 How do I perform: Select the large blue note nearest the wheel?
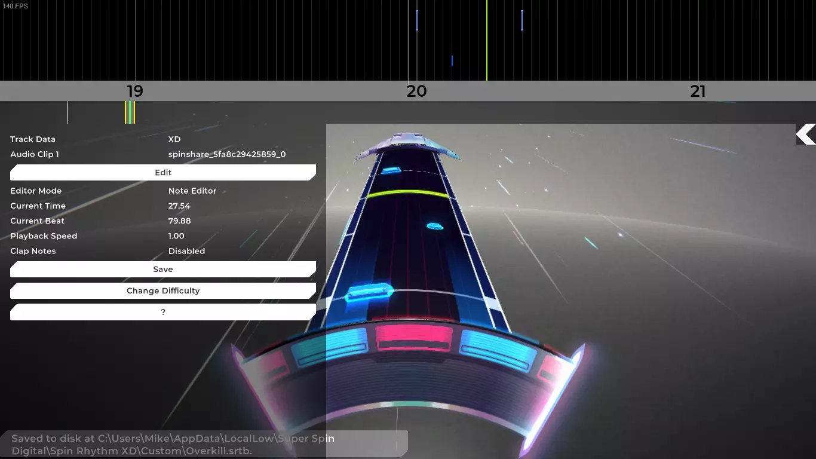tap(370, 292)
